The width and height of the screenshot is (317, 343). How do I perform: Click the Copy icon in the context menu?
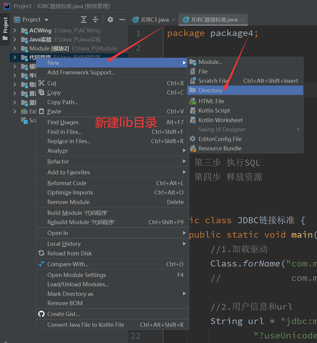[42, 93]
